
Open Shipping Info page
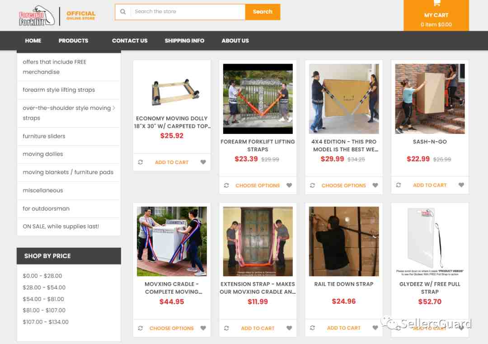coord(184,41)
